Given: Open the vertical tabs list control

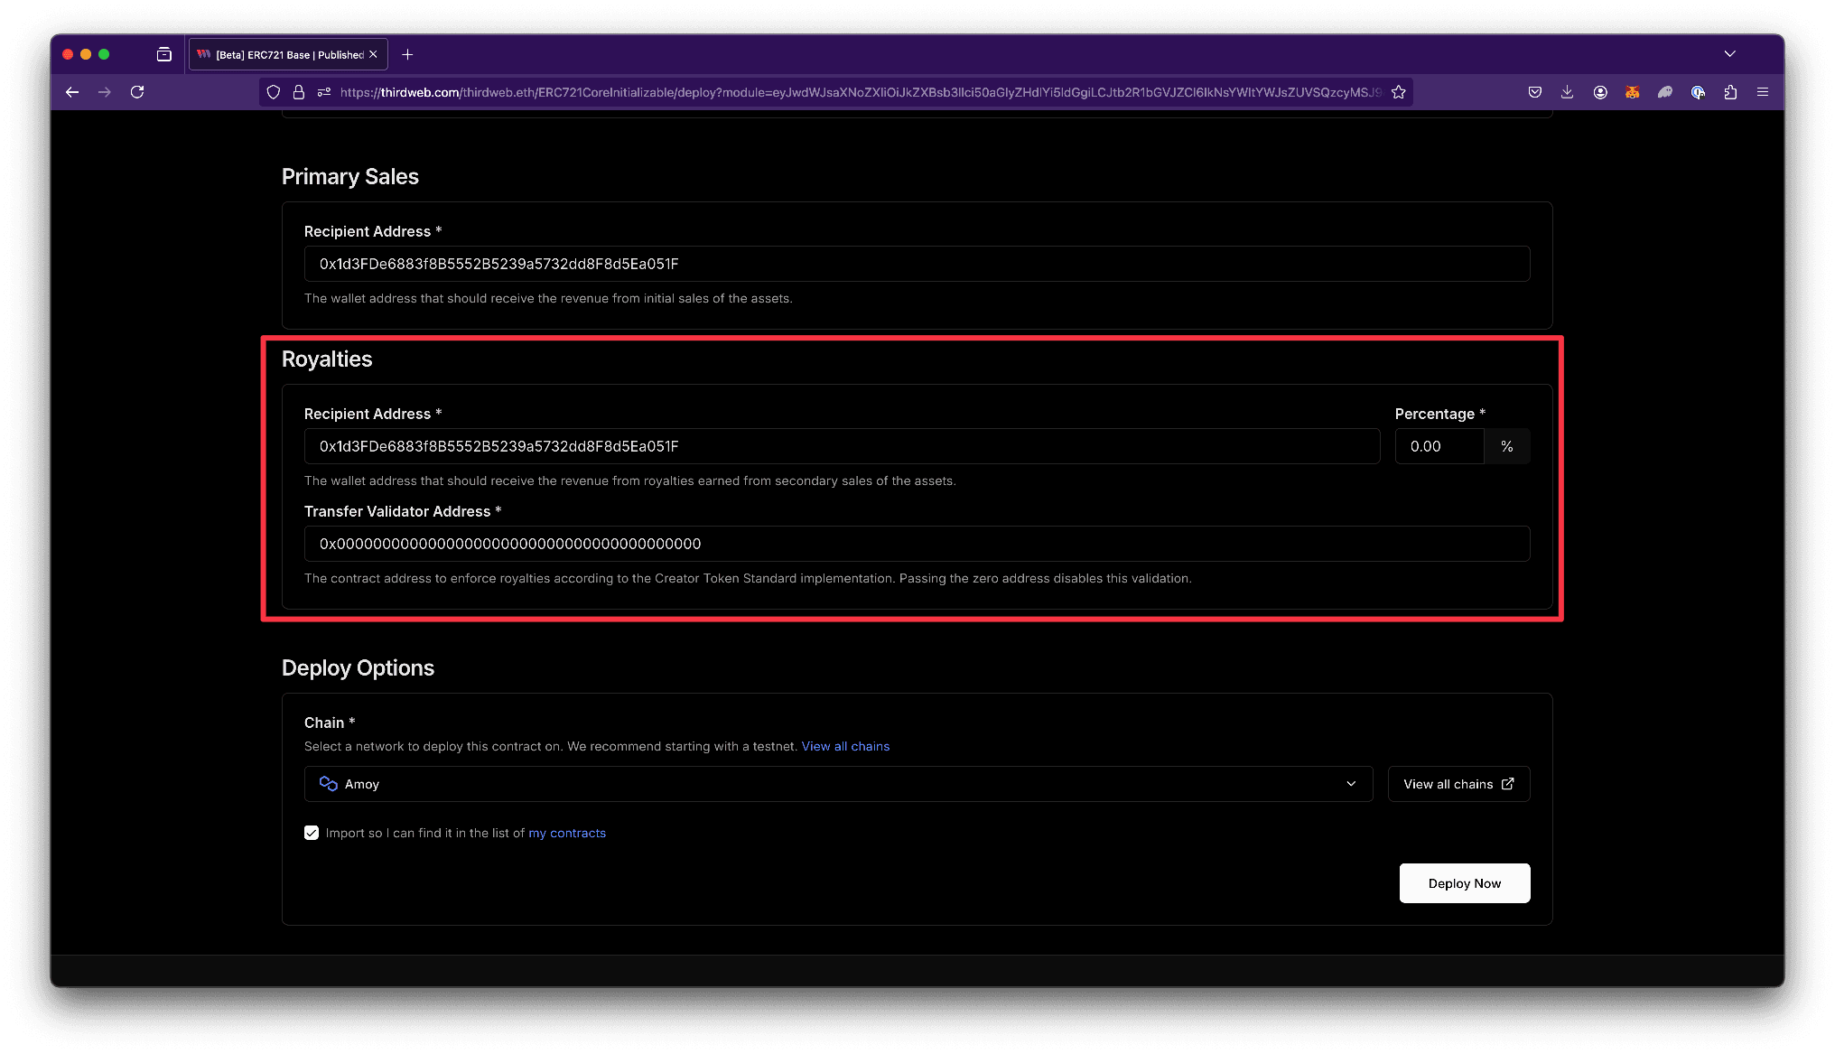Looking at the screenshot, I should click(x=163, y=53).
